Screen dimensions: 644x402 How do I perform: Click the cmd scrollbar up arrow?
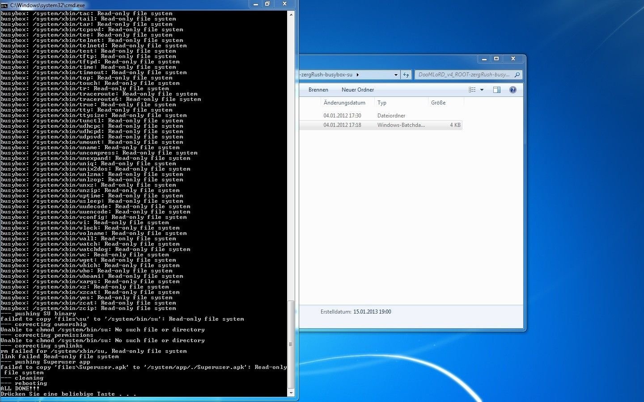pyautogui.click(x=291, y=15)
